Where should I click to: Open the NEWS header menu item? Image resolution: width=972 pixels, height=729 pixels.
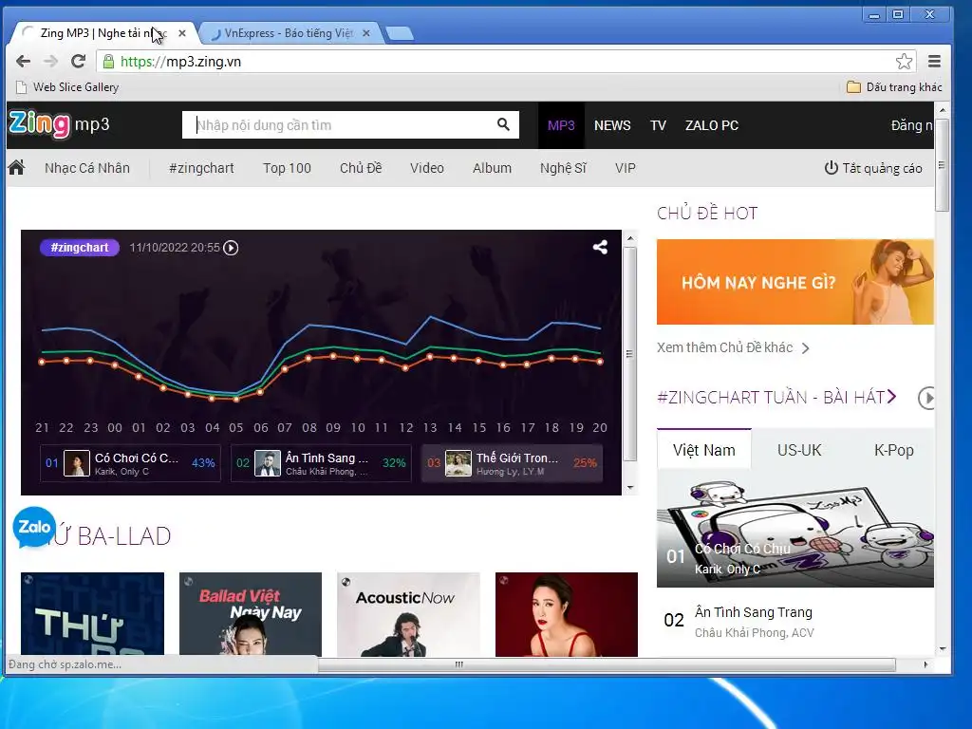[x=612, y=125]
